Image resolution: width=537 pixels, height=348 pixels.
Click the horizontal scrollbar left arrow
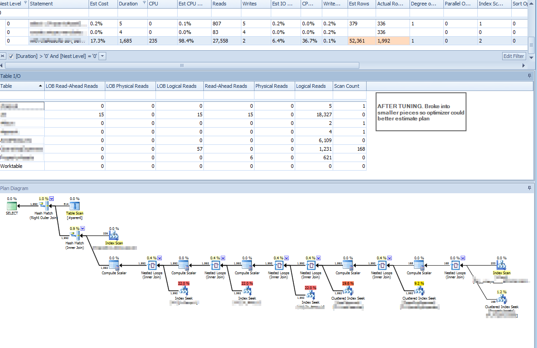click(1, 65)
